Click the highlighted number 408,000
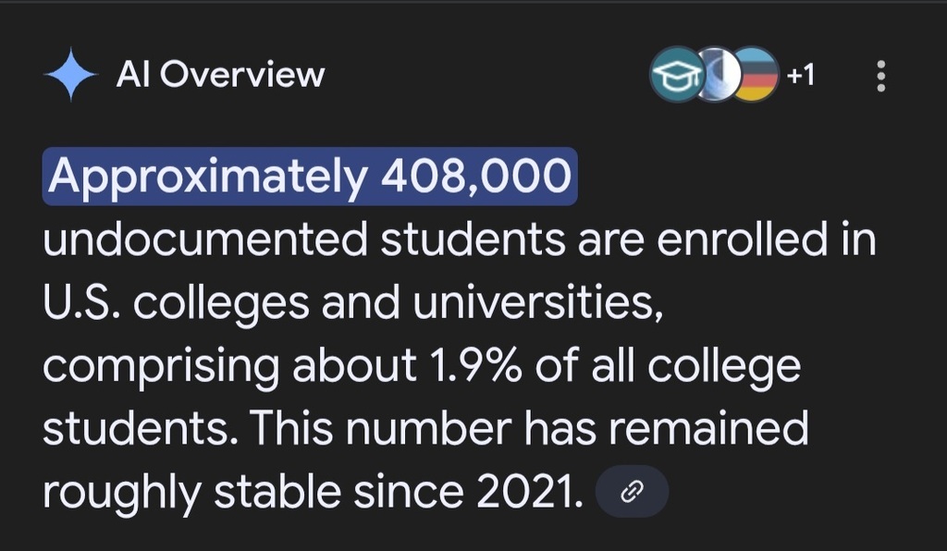 tap(476, 177)
